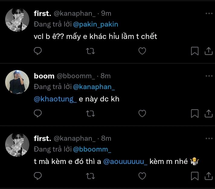The image size is (215, 189).
Task: Share boom's tweet
Action: click(209, 114)
